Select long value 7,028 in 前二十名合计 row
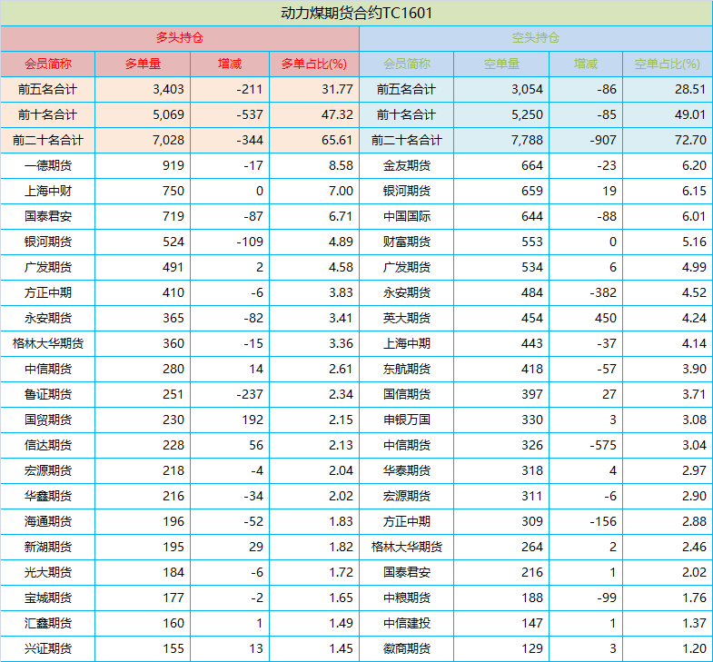Image resolution: width=713 pixels, height=662 pixels. pyautogui.click(x=168, y=140)
